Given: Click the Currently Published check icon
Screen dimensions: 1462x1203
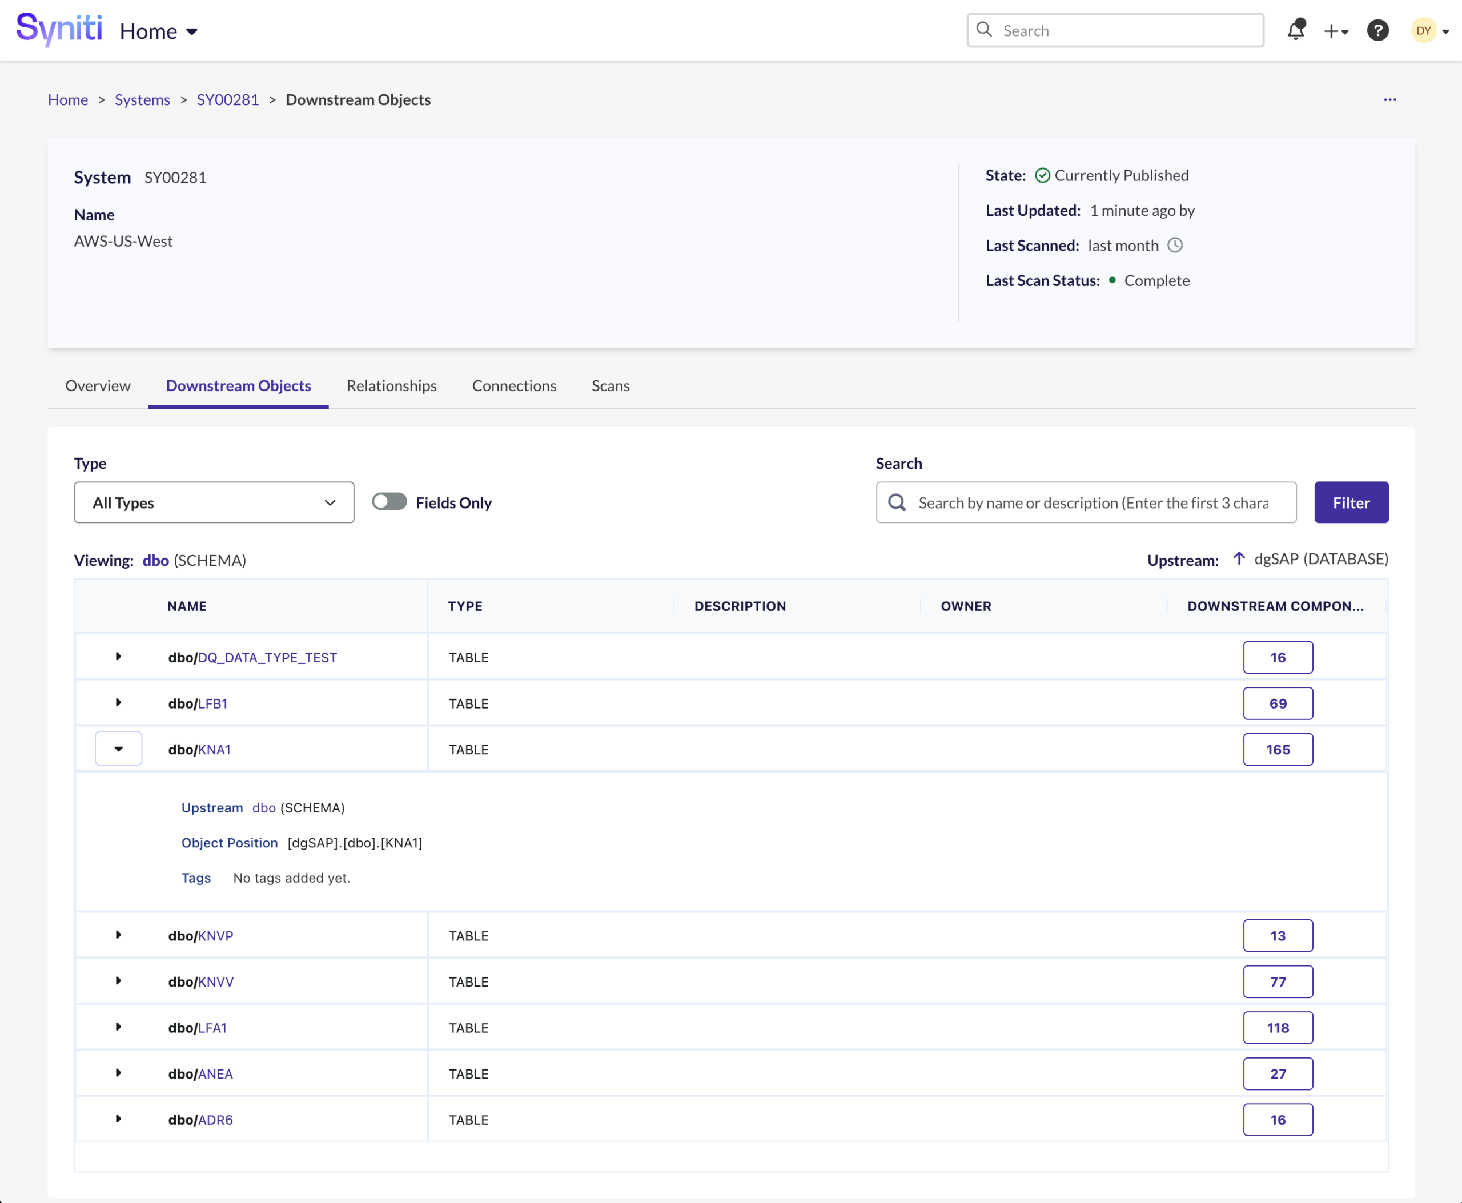Looking at the screenshot, I should pos(1042,175).
